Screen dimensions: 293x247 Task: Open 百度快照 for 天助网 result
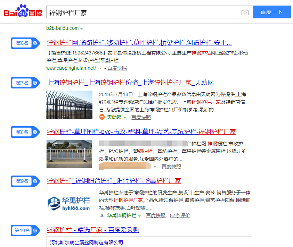(x=141, y=117)
